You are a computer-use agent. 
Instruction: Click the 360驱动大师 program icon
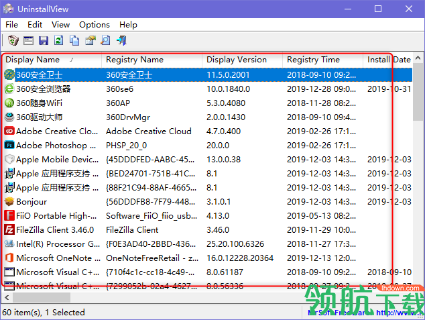9,117
